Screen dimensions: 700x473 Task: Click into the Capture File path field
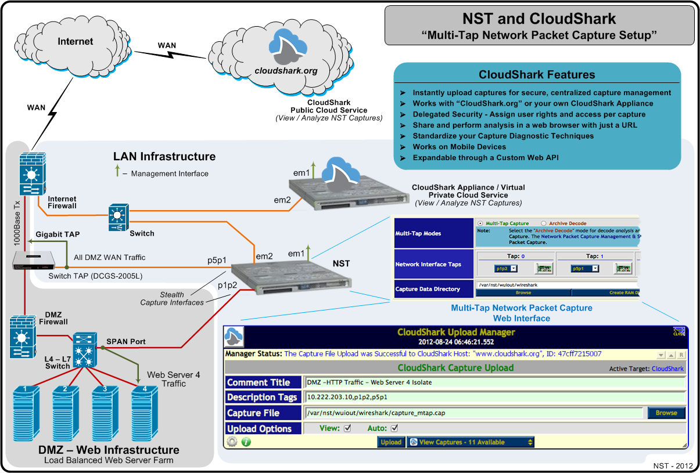[473, 413]
